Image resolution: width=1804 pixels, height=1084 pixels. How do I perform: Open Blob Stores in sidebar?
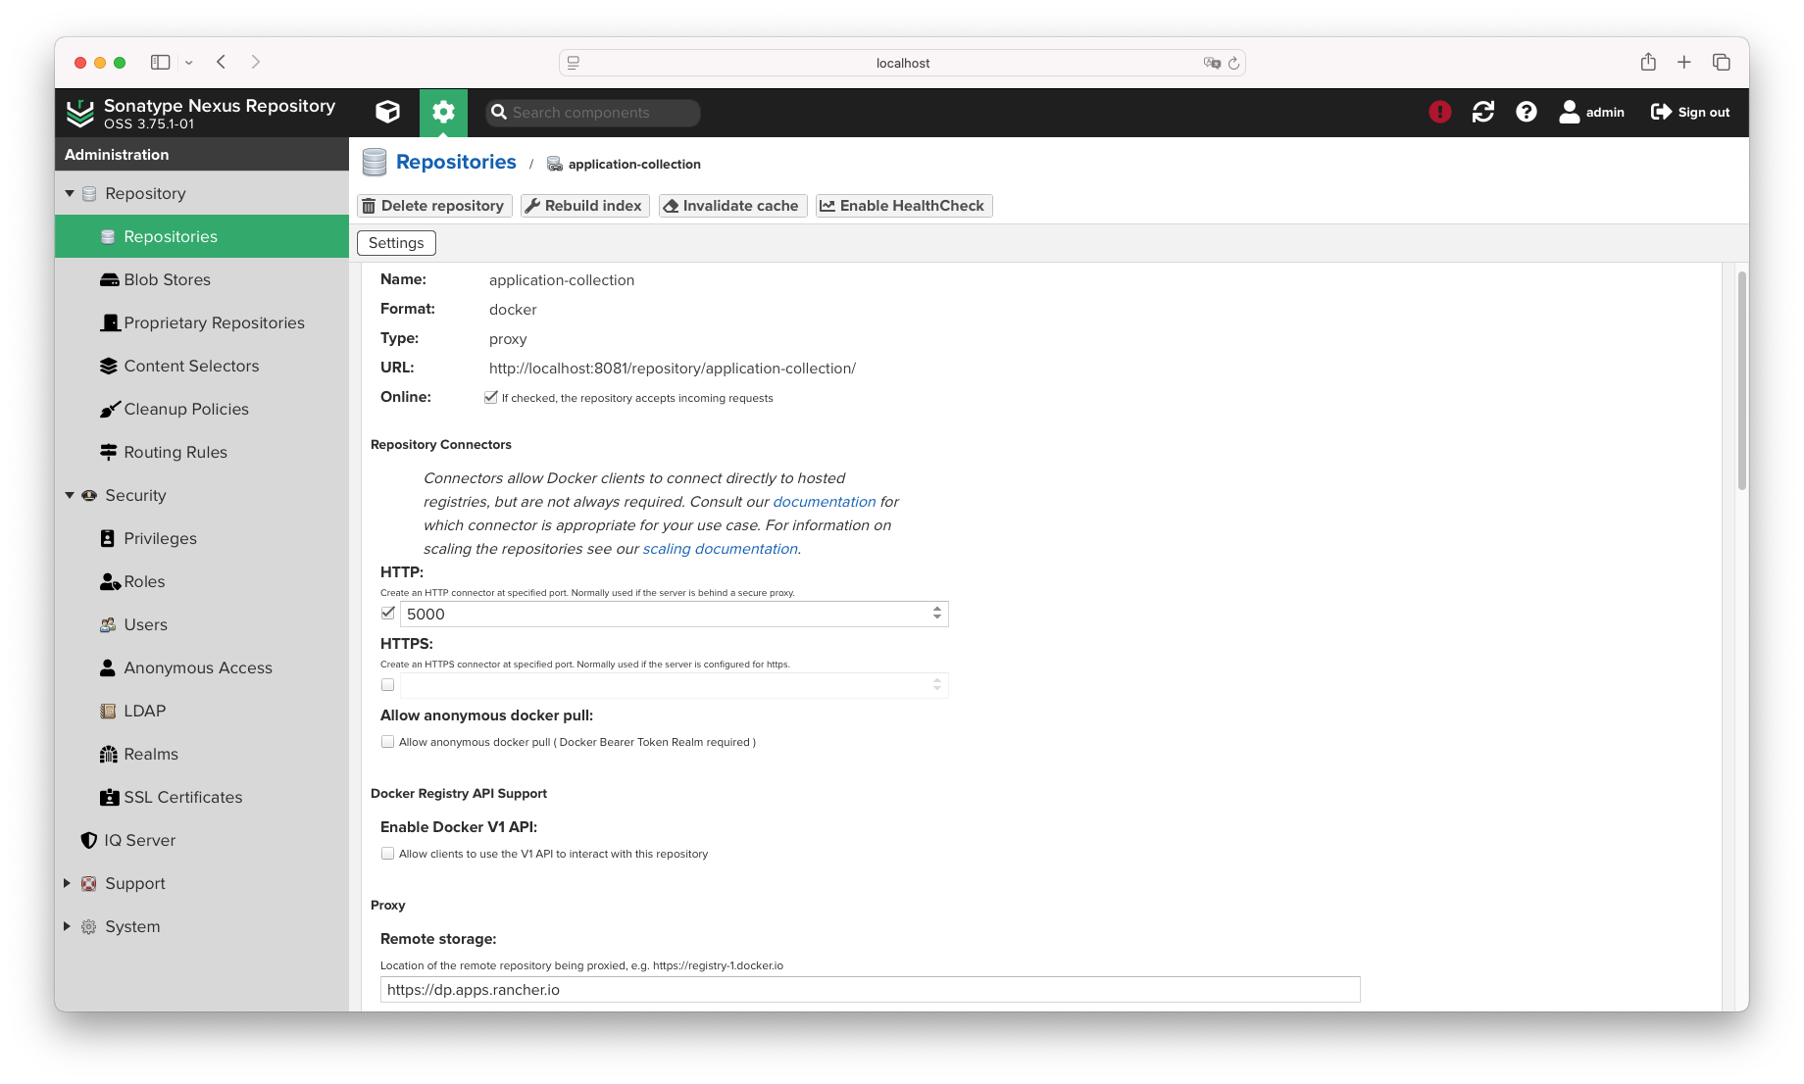click(x=167, y=279)
